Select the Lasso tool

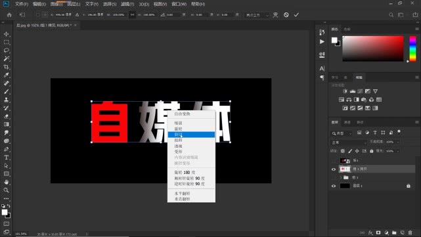click(x=7, y=51)
